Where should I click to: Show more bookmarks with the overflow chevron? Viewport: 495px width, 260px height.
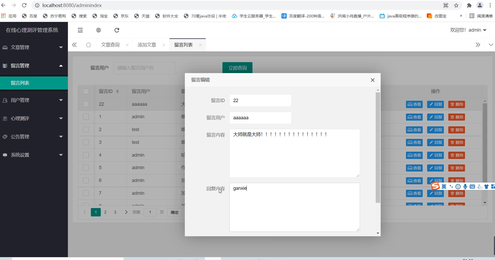461,16
